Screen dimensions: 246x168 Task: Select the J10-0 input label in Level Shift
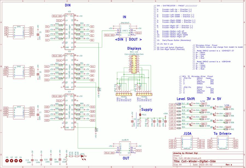(172, 104)
